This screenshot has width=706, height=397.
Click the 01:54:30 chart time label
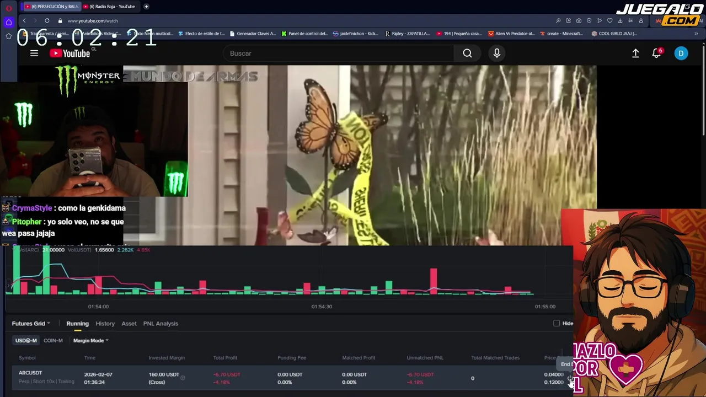[x=322, y=307]
